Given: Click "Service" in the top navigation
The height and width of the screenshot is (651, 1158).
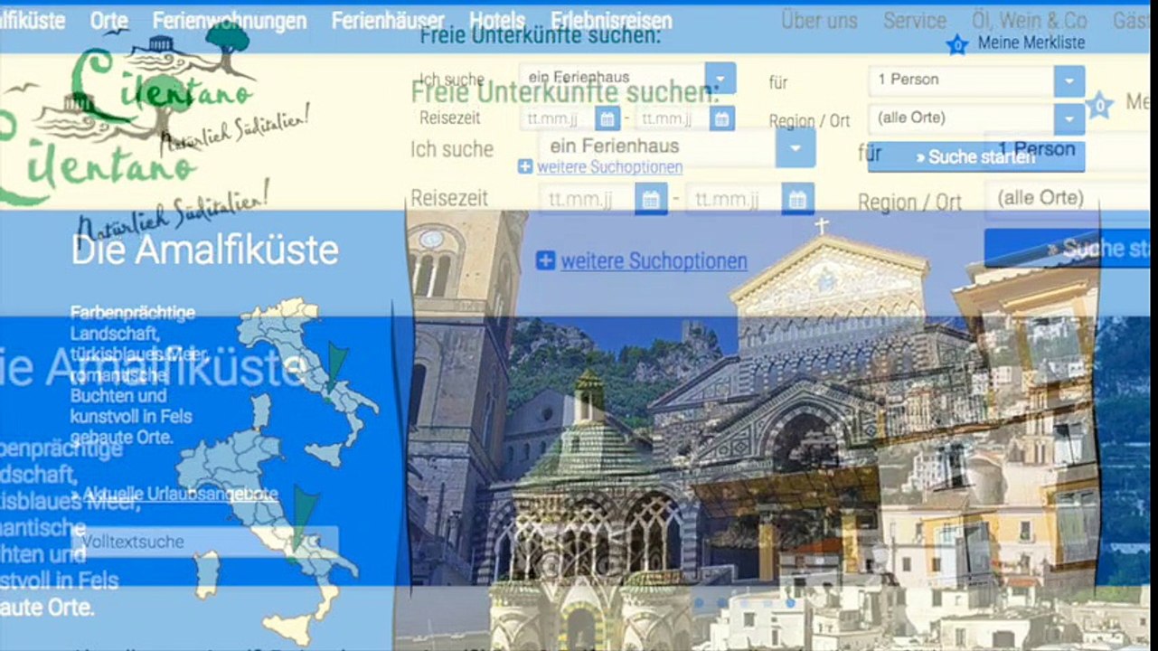Looking at the screenshot, I should click(x=915, y=21).
